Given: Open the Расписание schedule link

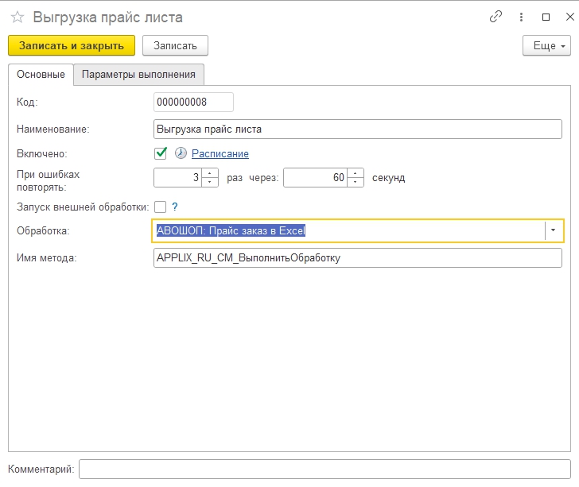Looking at the screenshot, I should click(220, 153).
